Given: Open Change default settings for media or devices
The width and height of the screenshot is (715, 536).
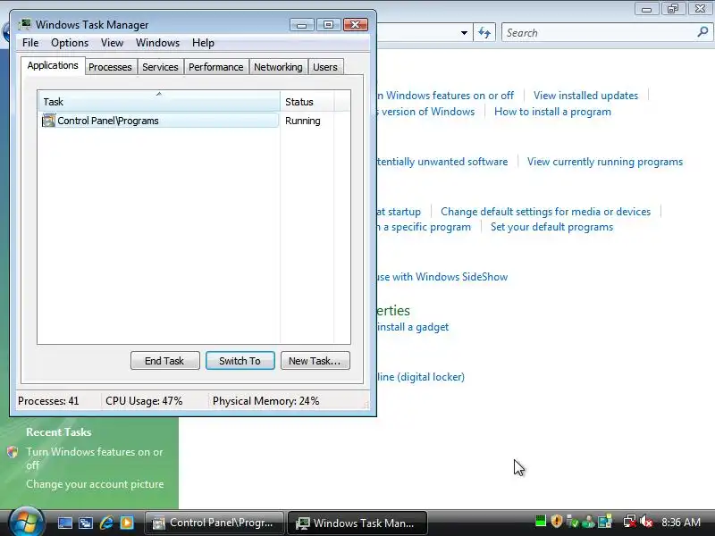Looking at the screenshot, I should point(545,212).
